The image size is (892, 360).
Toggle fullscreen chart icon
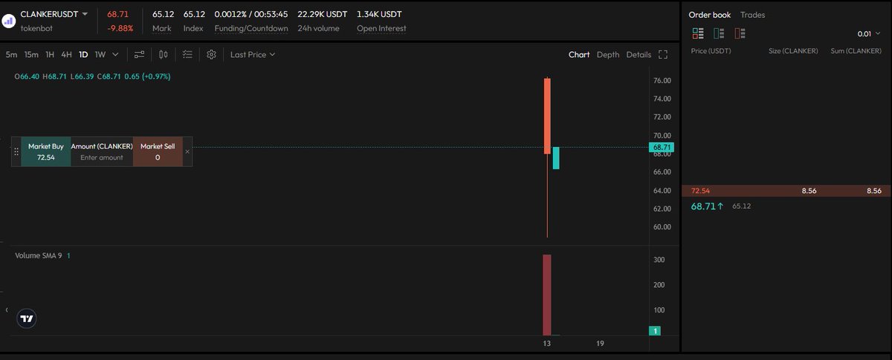(x=663, y=54)
